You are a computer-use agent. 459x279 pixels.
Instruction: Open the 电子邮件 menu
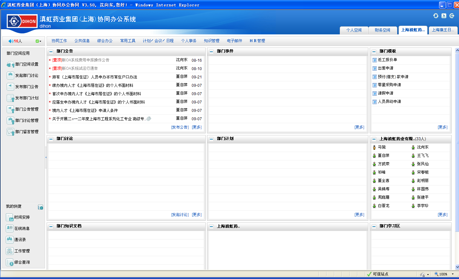coord(235,41)
